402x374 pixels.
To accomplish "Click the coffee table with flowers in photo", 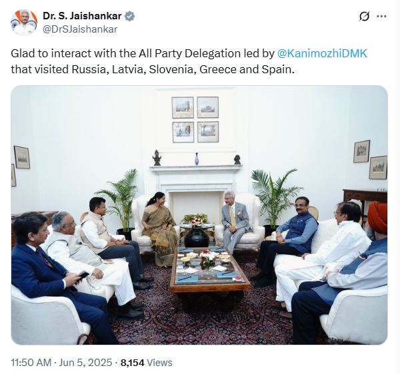I will click(210, 270).
